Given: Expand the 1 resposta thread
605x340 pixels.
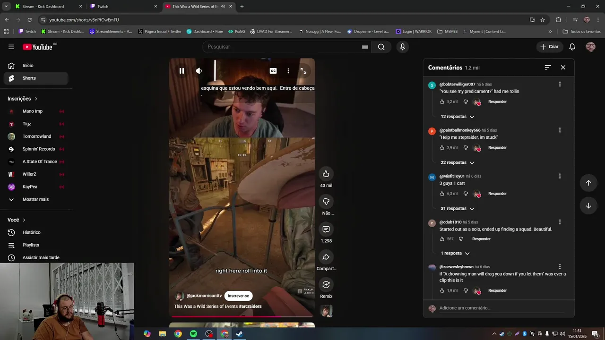Looking at the screenshot, I should (455, 253).
